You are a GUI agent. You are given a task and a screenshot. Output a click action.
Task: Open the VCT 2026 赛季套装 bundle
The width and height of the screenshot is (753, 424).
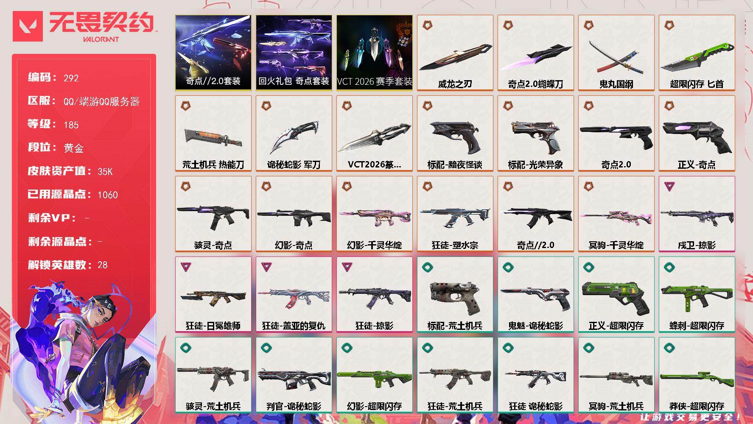(375, 53)
